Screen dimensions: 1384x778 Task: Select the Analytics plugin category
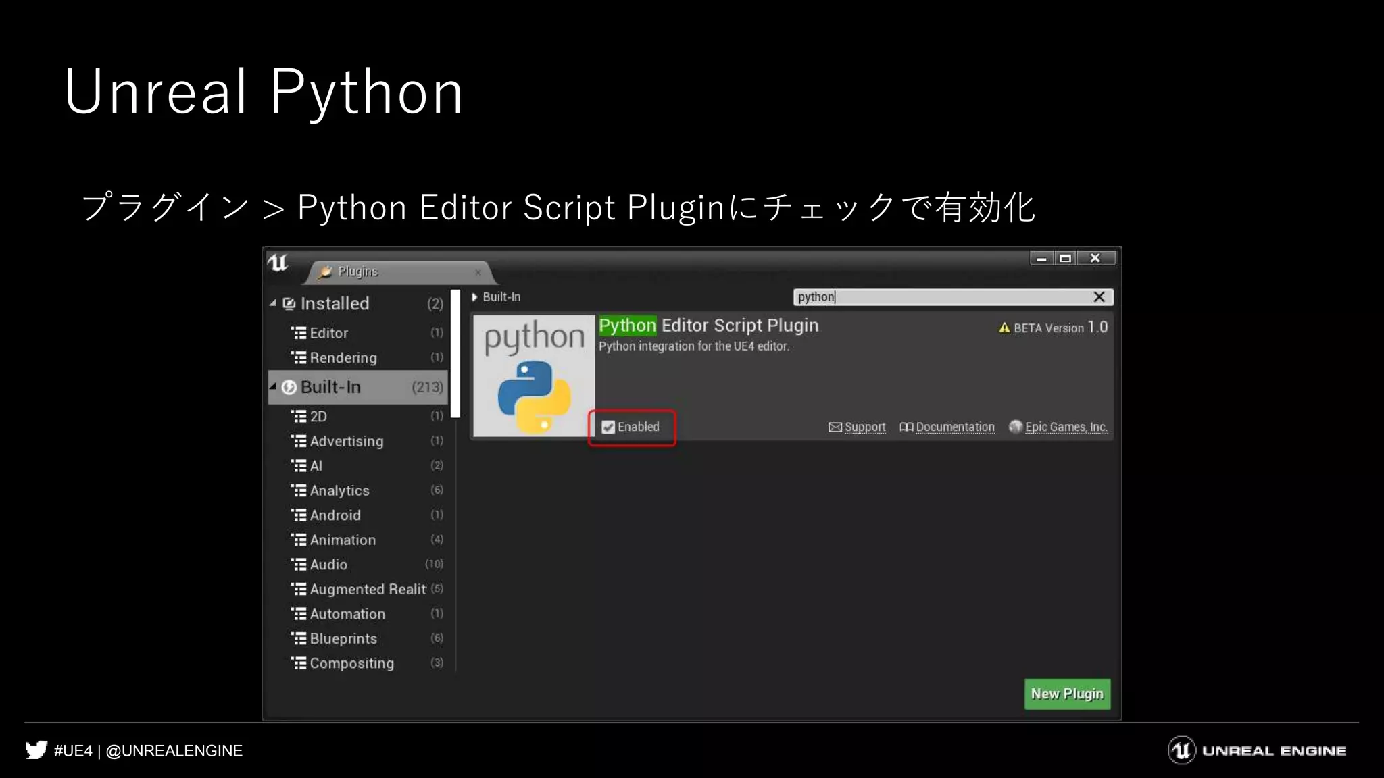[x=367, y=490]
